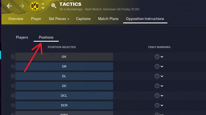Open the DC tight marking dropdown arrow

coord(162,86)
